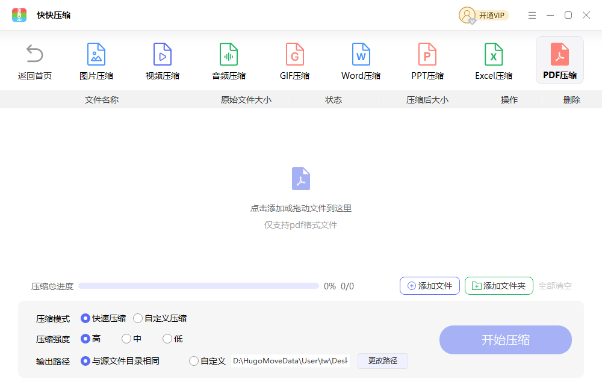Click the 开通VIP button
The width and height of the screenshot is (602, 385).
[x=492, y=15]
